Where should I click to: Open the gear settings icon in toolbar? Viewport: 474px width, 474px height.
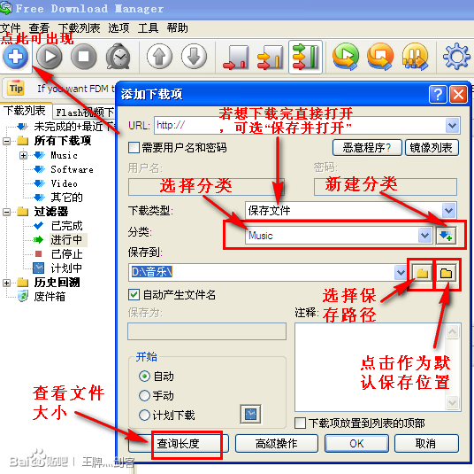pyautogui.click(x=456, y=57)
